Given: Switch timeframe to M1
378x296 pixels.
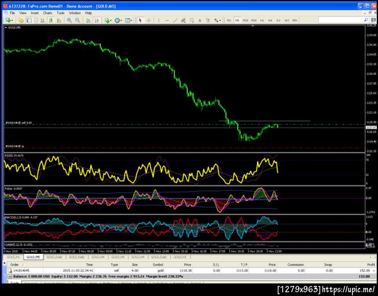Looking at the screenshot, I should tap(229, 21).
